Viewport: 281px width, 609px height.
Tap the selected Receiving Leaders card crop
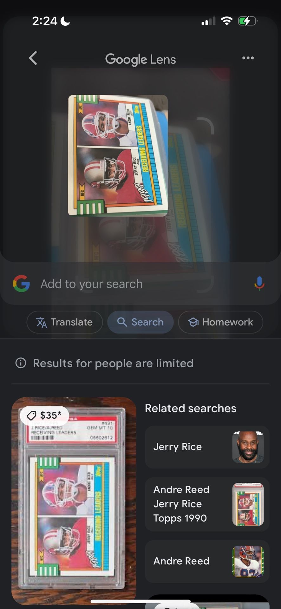(118, 155)
